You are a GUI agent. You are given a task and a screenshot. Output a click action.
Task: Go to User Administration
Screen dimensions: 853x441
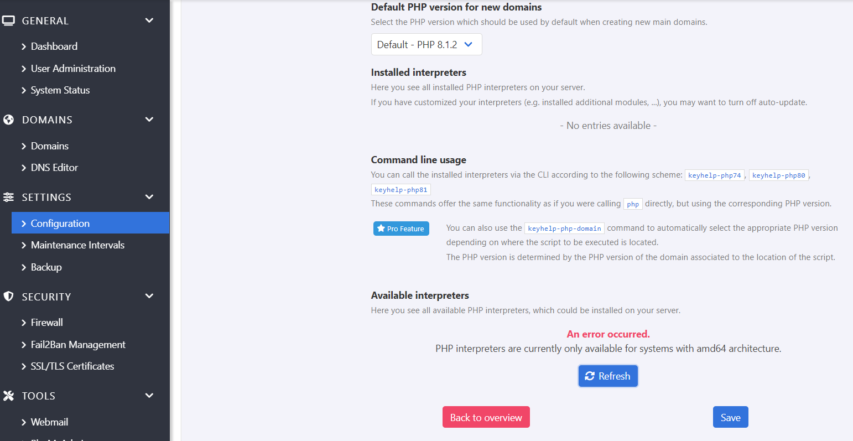click(73, 69)
